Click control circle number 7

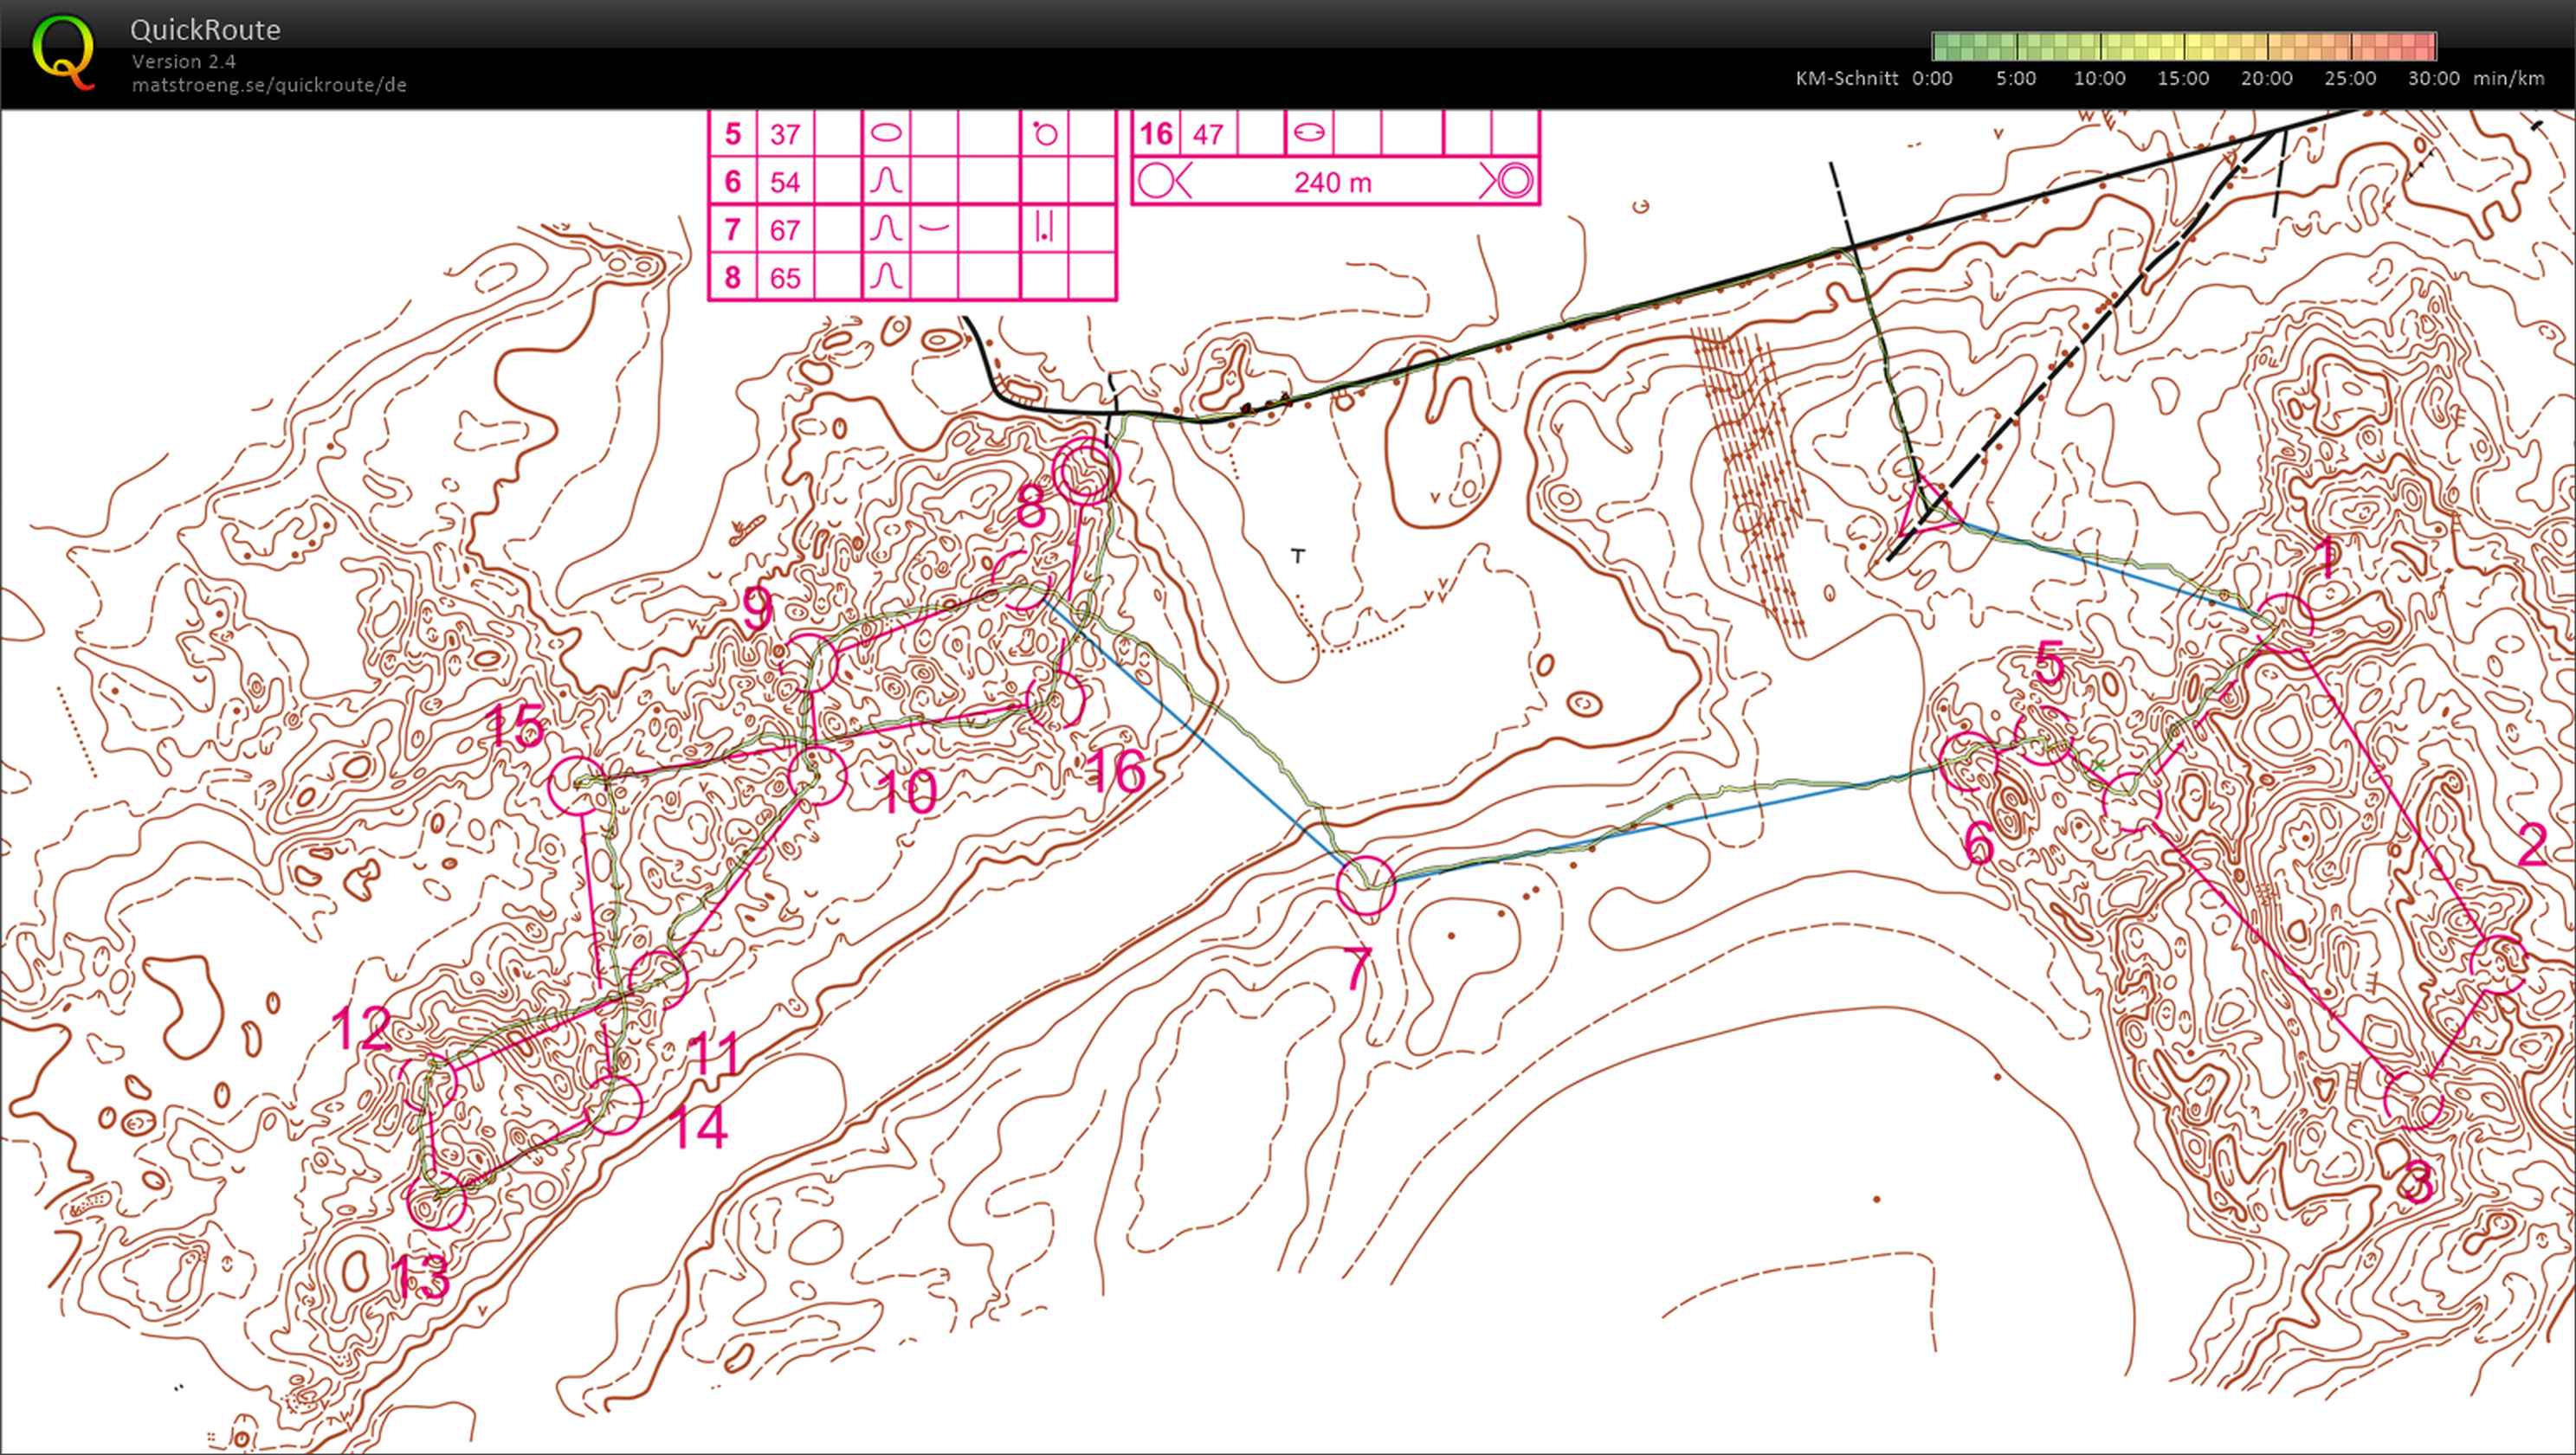click(x=1365, y=885)
